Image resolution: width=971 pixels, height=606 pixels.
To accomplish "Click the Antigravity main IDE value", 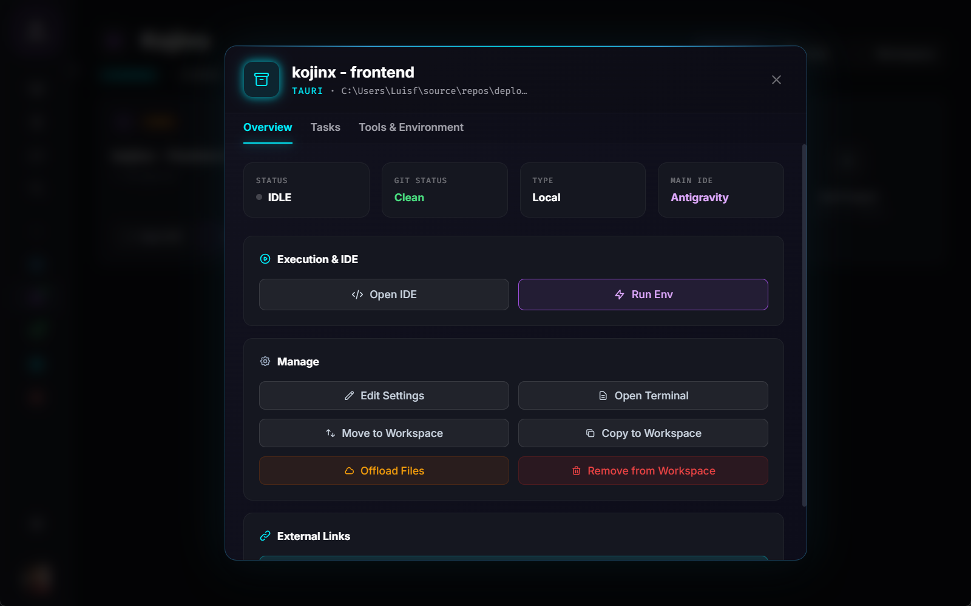I will (x=700, y=198).
